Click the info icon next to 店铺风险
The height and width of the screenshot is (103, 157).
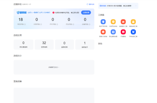[x=89, y=24]
